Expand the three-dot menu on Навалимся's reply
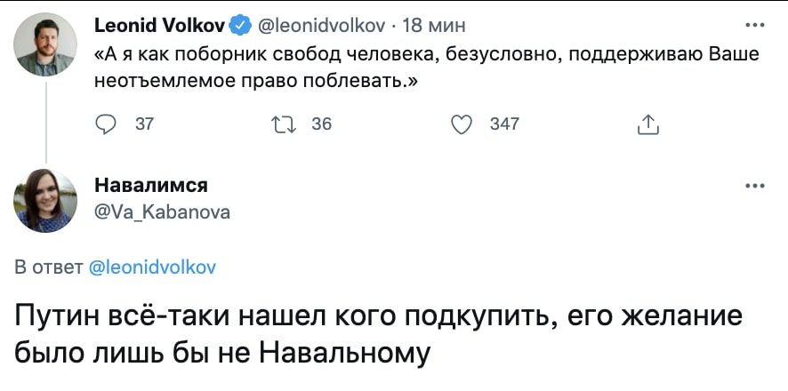 (x=755, y=187)
